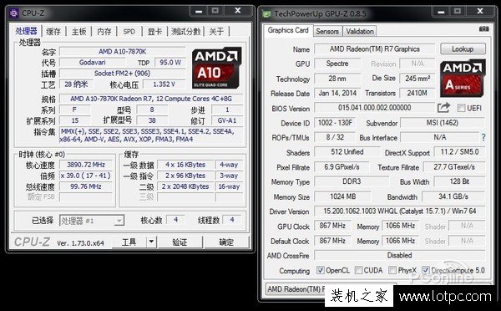Click the Bus Interface question mark icon
This screenshot has height=311, width=501.
coord(483,138)
